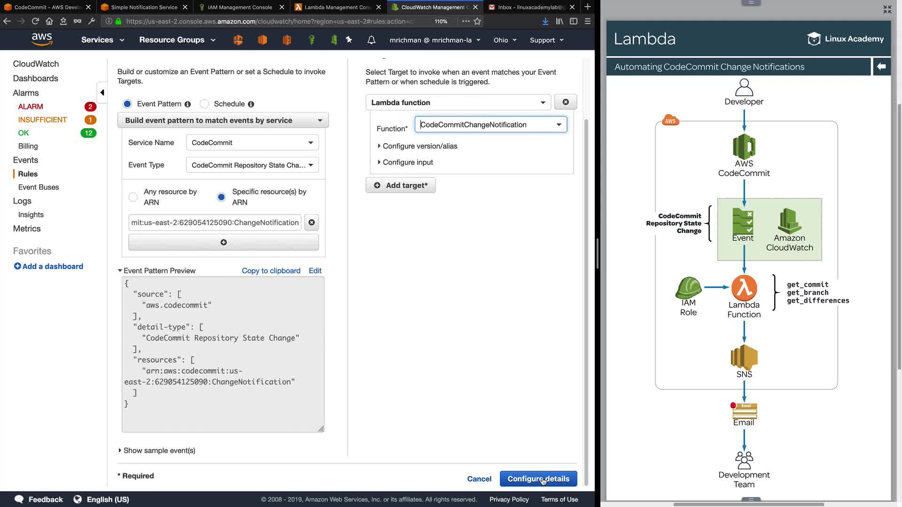
Task: Bookmark this page with star icon
Action: (x=477, y=21)
